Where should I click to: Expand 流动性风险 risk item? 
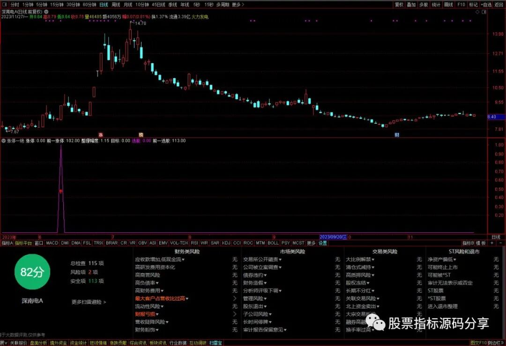click(x=149, y=306)
